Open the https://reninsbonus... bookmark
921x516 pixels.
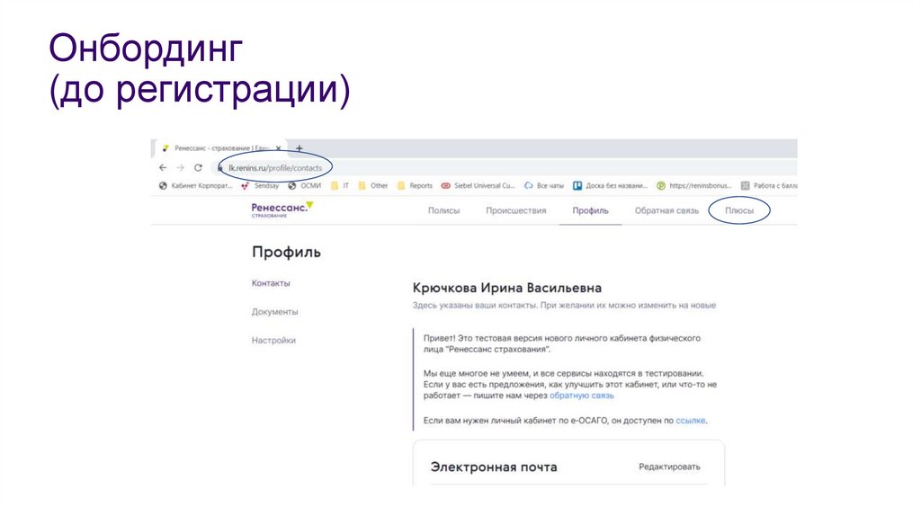coord(694,185)
